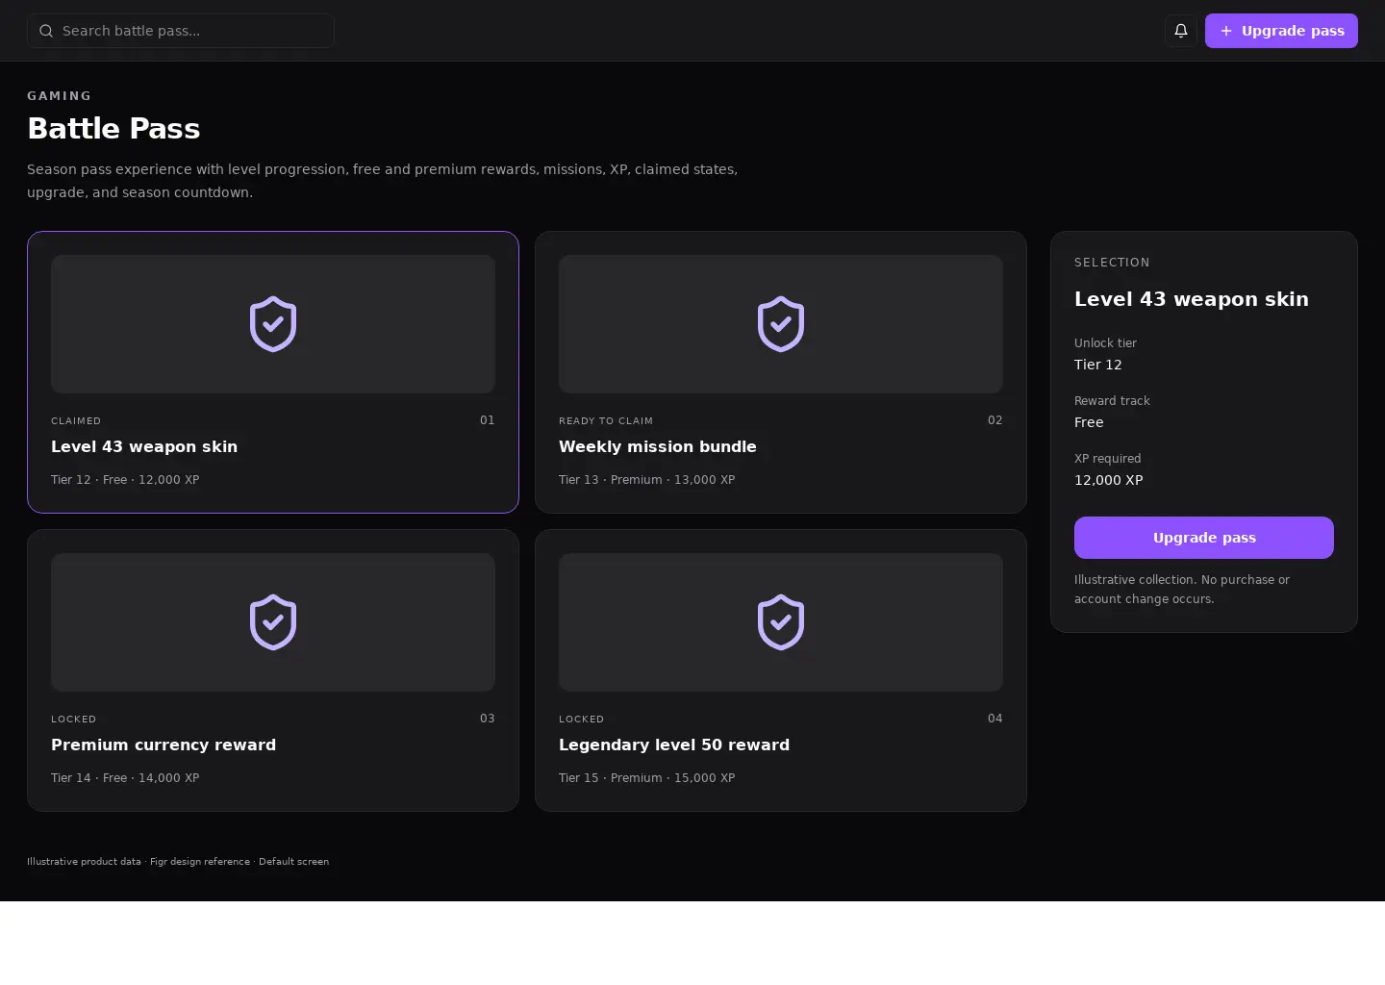The height and width of the screenshot is (985, 1385).
Task: Click the Illustrative collection disclaimer text
Action: coord(1182,590)
